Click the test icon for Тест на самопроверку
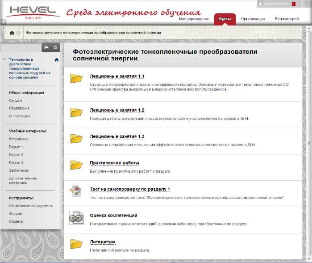Image resolution: width=312 pixels, height=263 pixels. pyautogui.click(x=75, y=191)
